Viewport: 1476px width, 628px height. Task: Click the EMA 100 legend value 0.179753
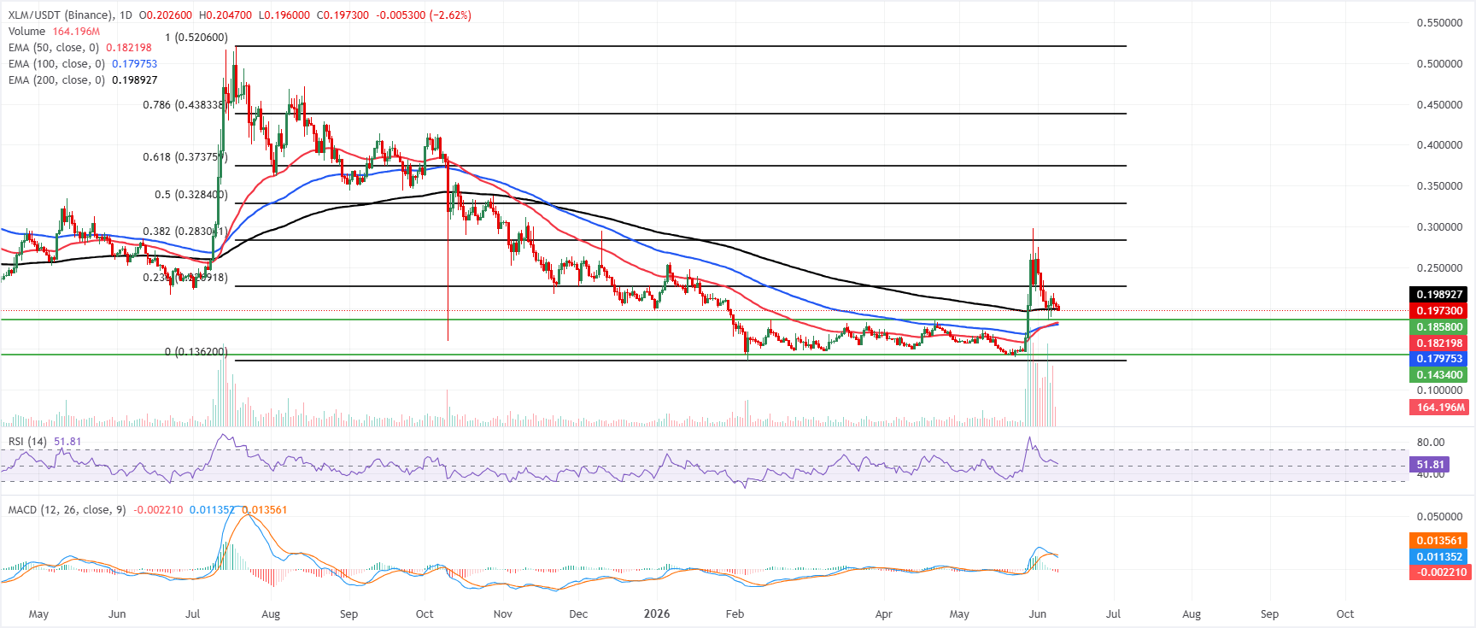point(134,64)
